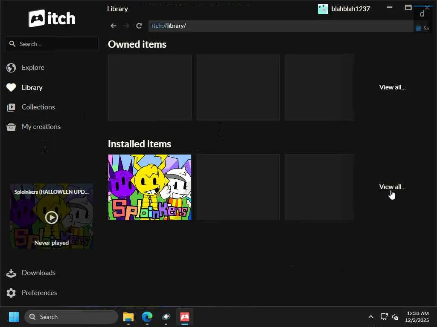The width and height of the screenshot is (437, 327).
Task: Click the My creations basket icon
Action: click(x=11, y=127)
